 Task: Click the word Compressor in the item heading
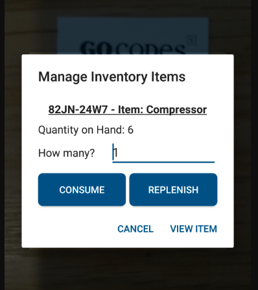(x=176, y=109)
